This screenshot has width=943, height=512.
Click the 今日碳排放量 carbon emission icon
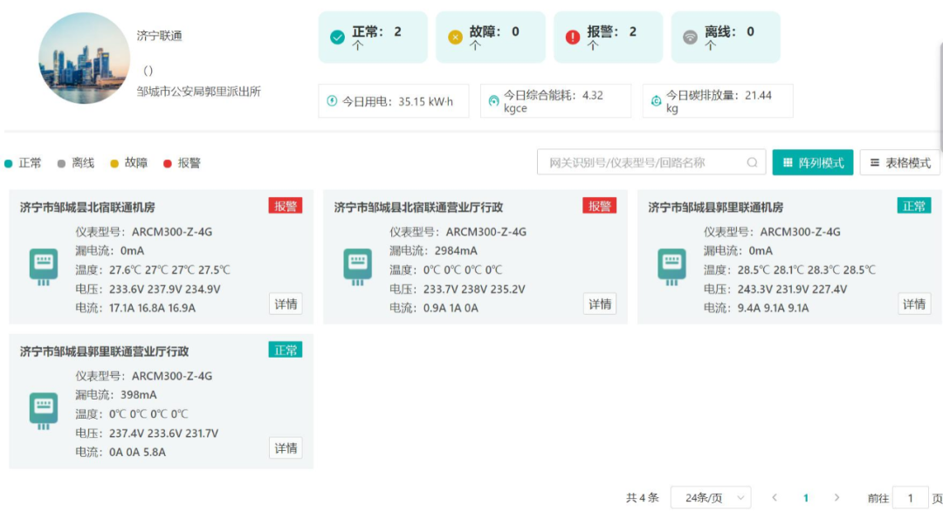656,99
